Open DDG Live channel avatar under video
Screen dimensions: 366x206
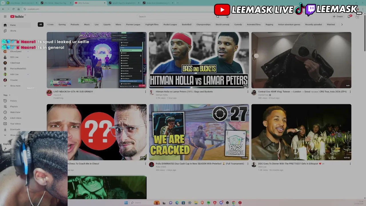coord(254,165)
